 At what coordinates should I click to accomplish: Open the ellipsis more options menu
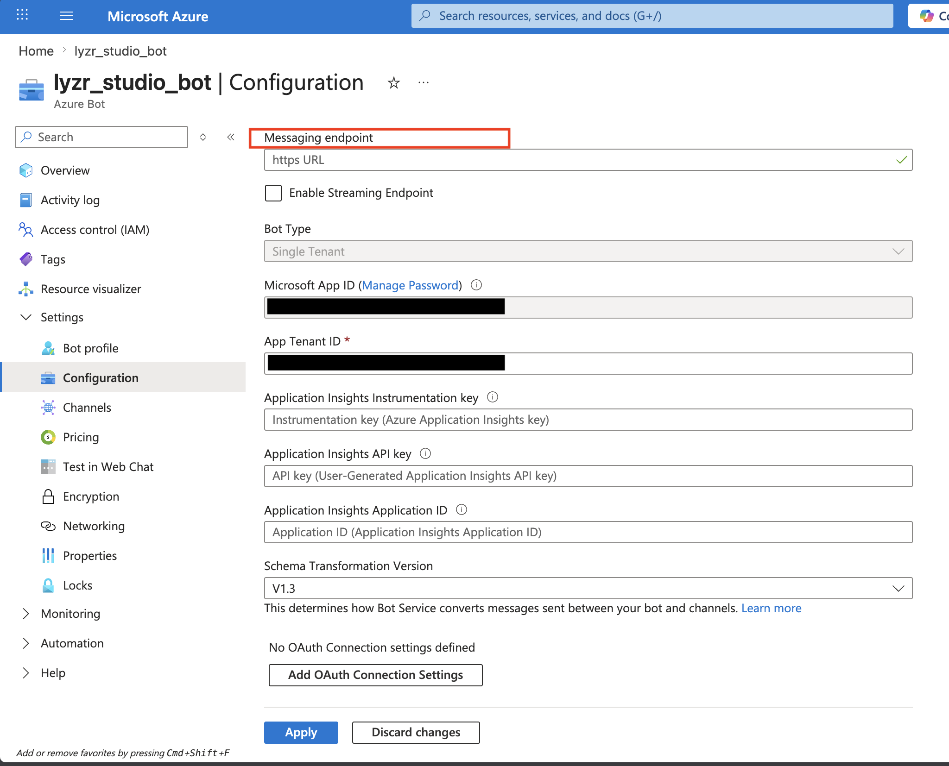click(x=423, y=83)
